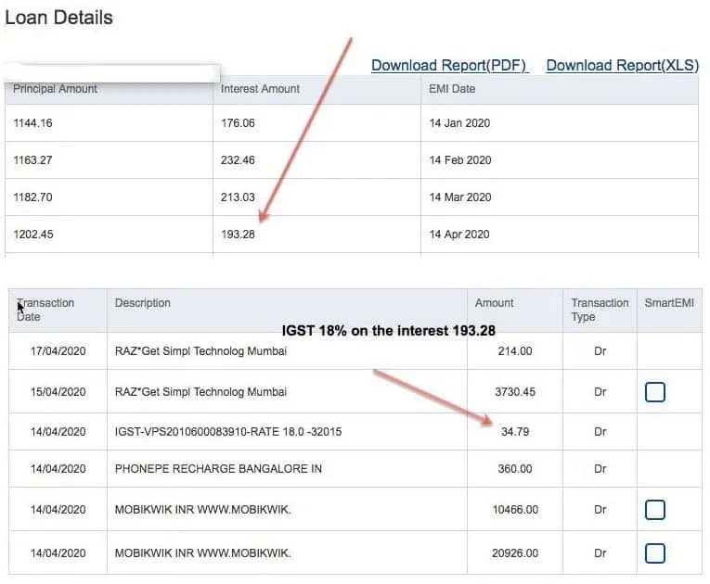Select interest amount 213.03

pyautogui.click(x=238, y=197)
